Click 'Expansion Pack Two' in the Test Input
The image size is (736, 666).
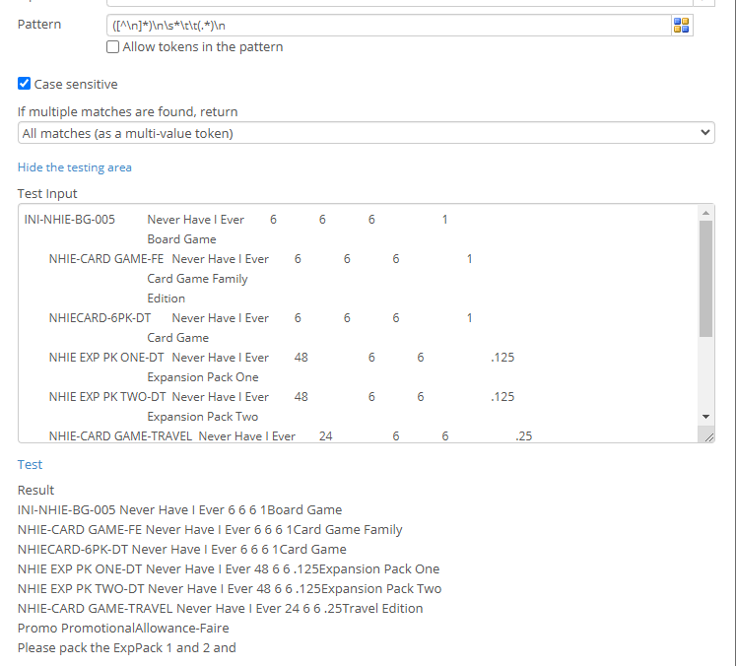coord(203,417)
